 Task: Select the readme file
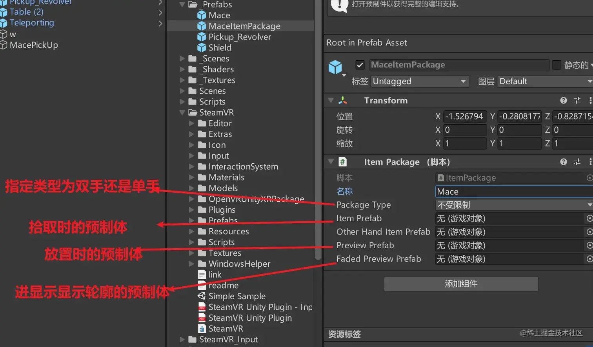(223, 286)
